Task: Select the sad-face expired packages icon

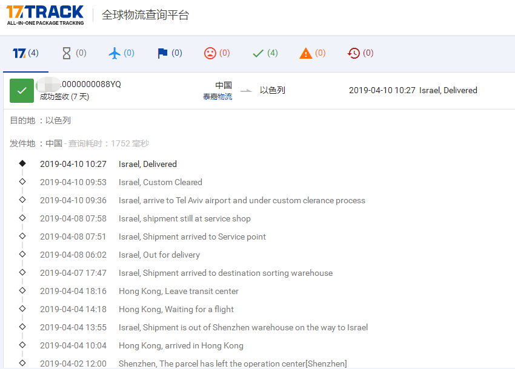Action: pos(211,53)
